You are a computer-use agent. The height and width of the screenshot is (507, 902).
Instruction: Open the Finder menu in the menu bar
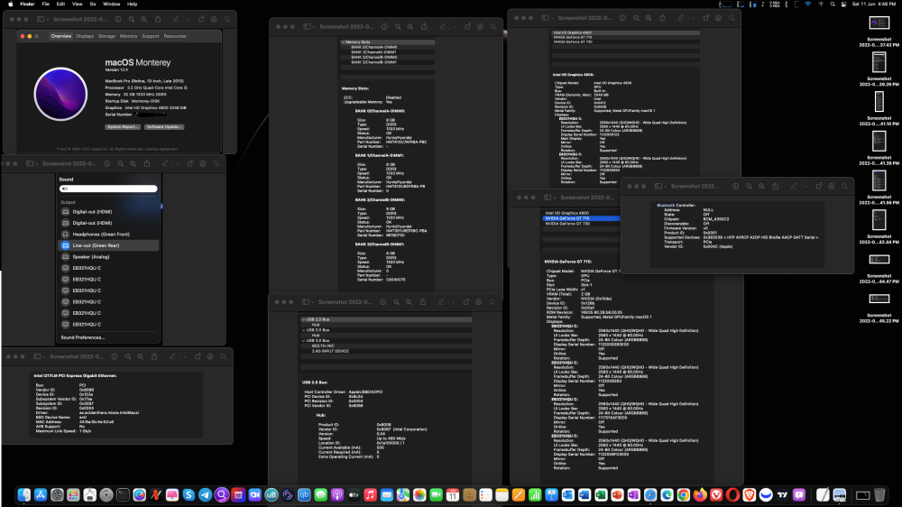pyautogui.click(x=27, y=4)
